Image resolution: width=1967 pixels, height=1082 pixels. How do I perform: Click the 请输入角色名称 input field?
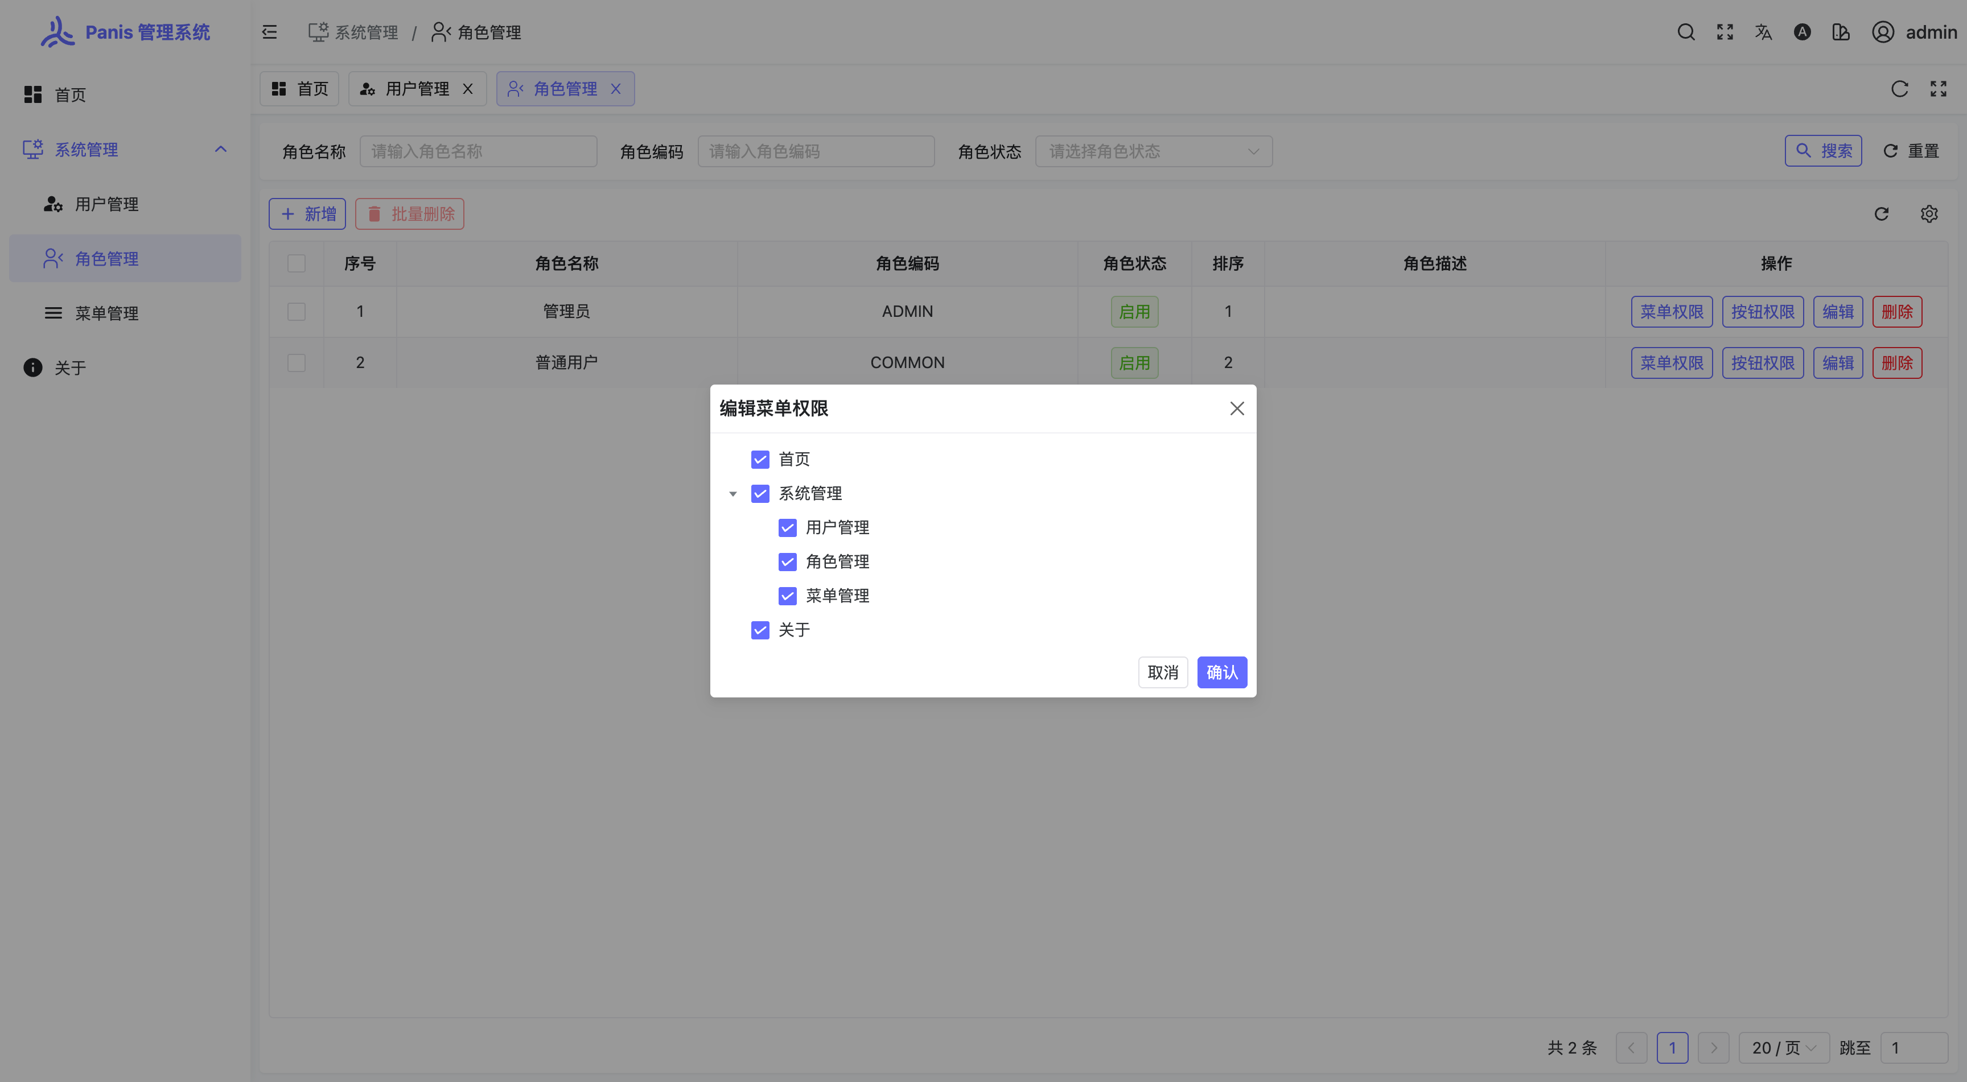click(478, 151)
